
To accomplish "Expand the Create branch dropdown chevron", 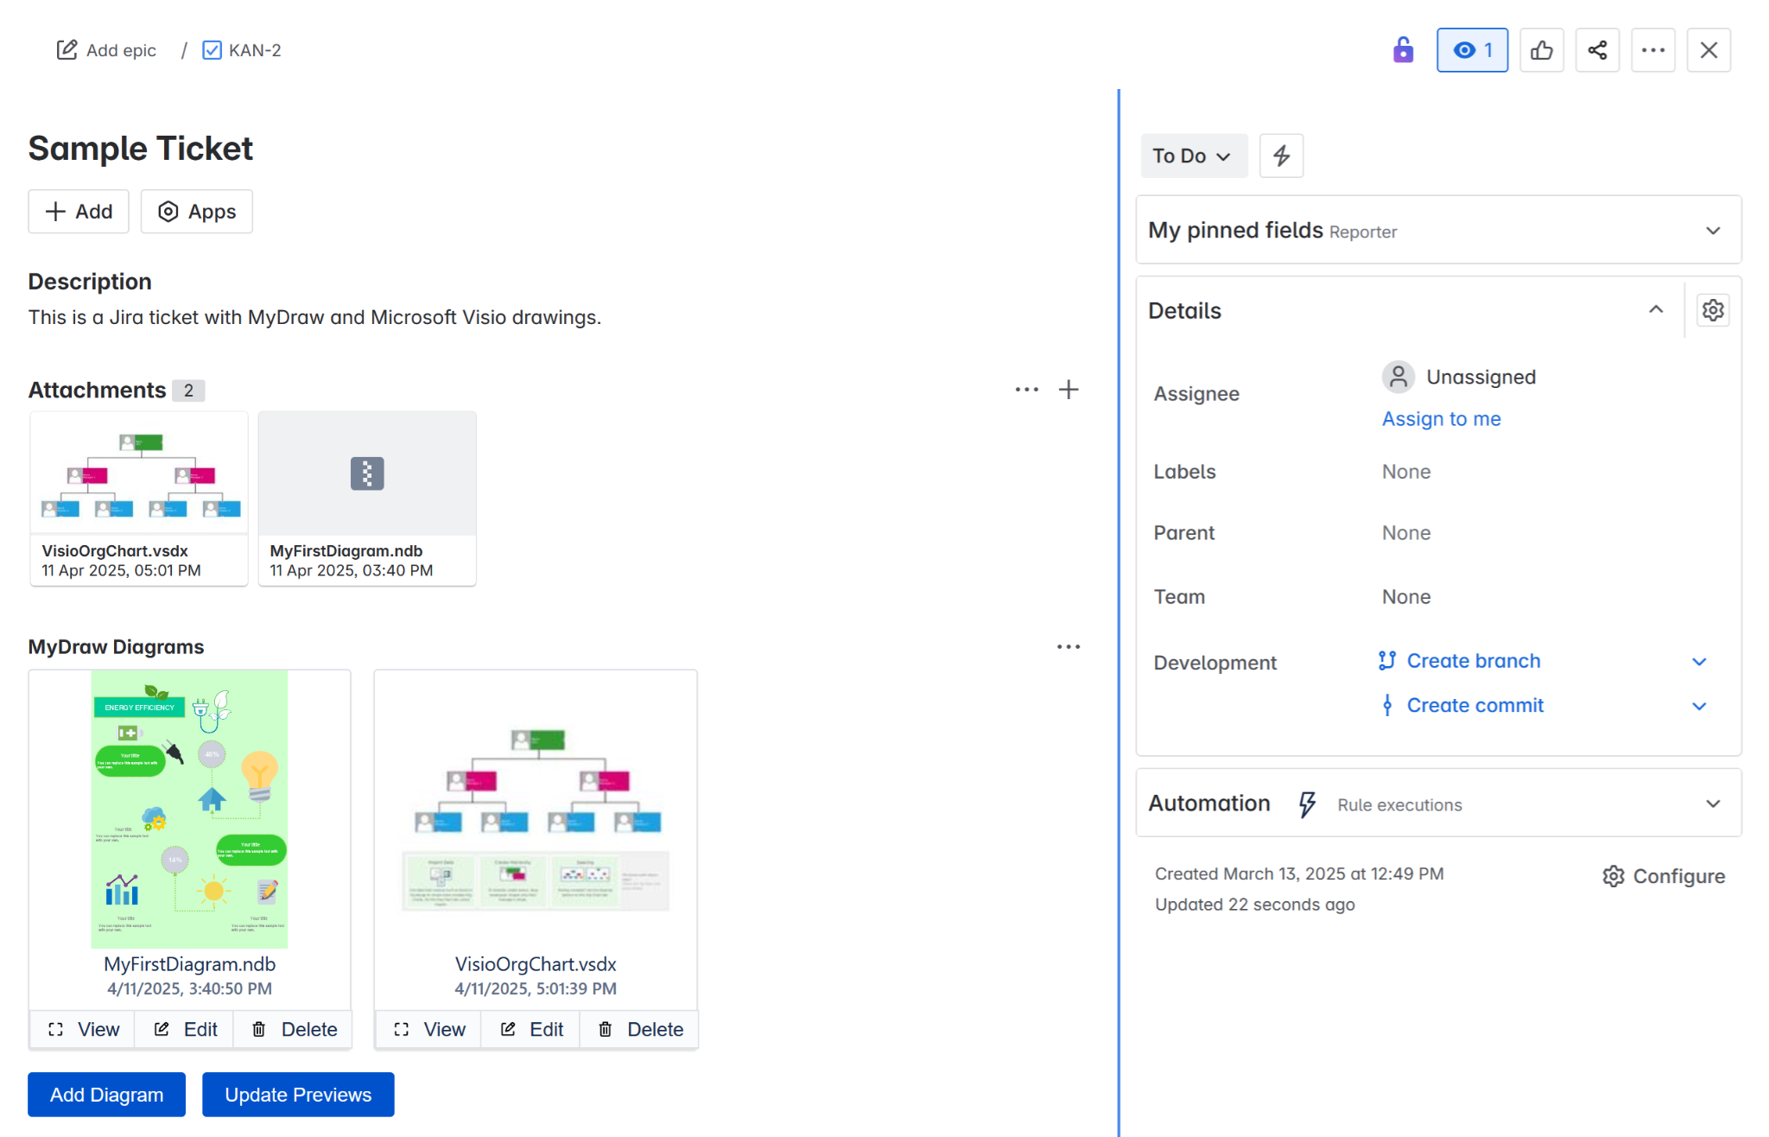I will 1699,661.
